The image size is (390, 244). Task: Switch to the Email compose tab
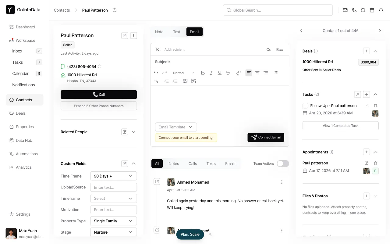(x=194, y=32)
